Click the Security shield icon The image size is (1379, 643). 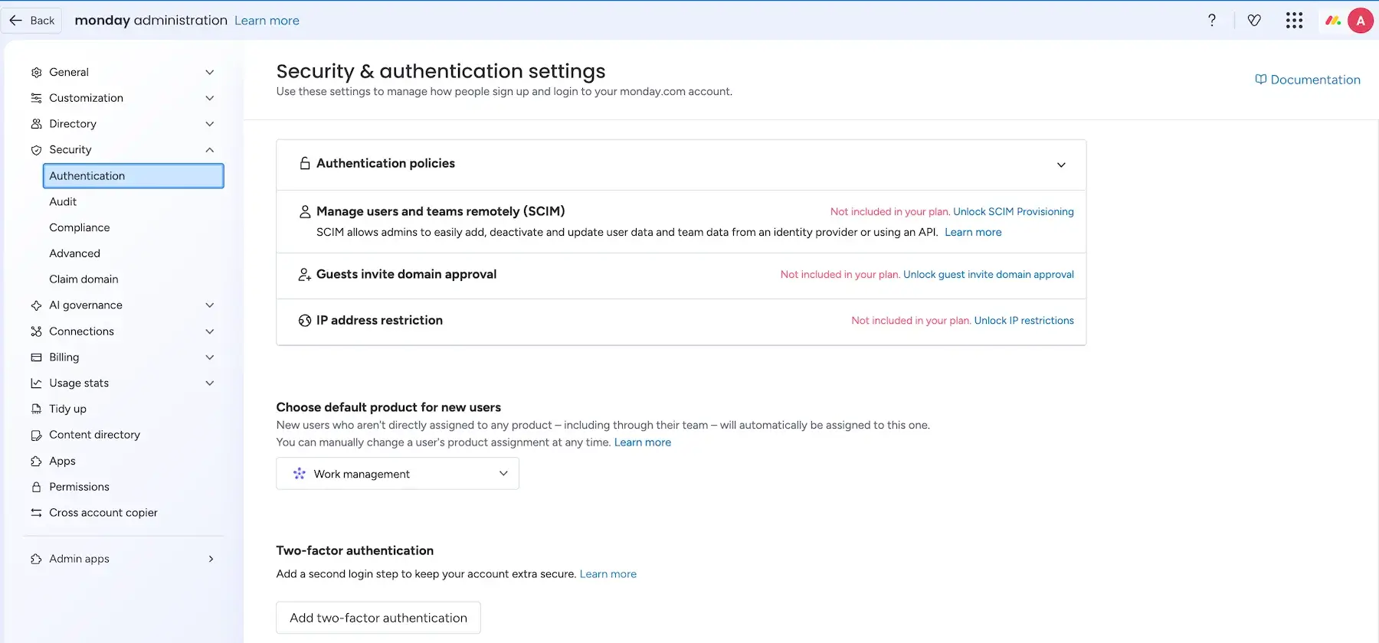(x=36, y=150)
